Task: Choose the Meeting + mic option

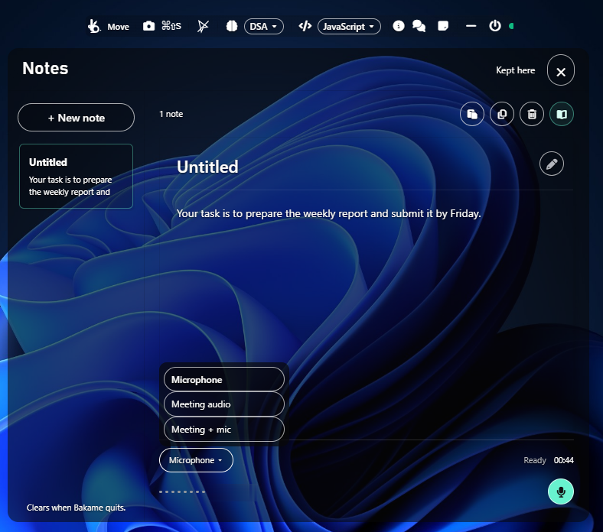Action: click(224, 430)
